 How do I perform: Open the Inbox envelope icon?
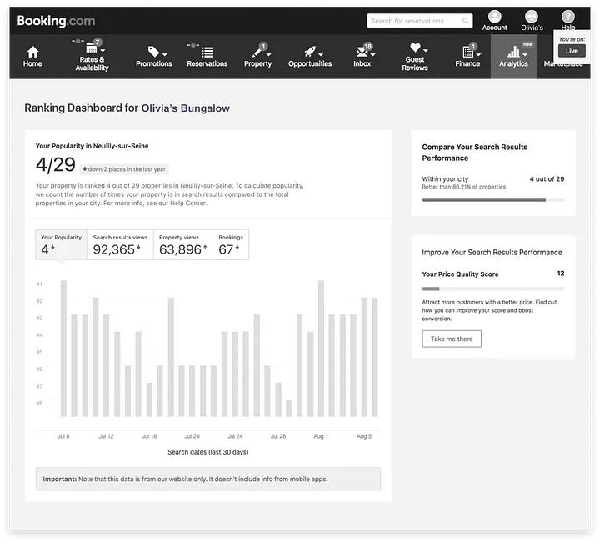(362, 52)
